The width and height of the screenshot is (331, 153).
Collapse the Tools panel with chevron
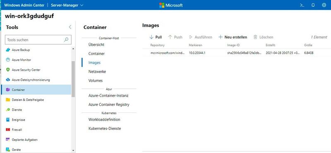[70, 27]
